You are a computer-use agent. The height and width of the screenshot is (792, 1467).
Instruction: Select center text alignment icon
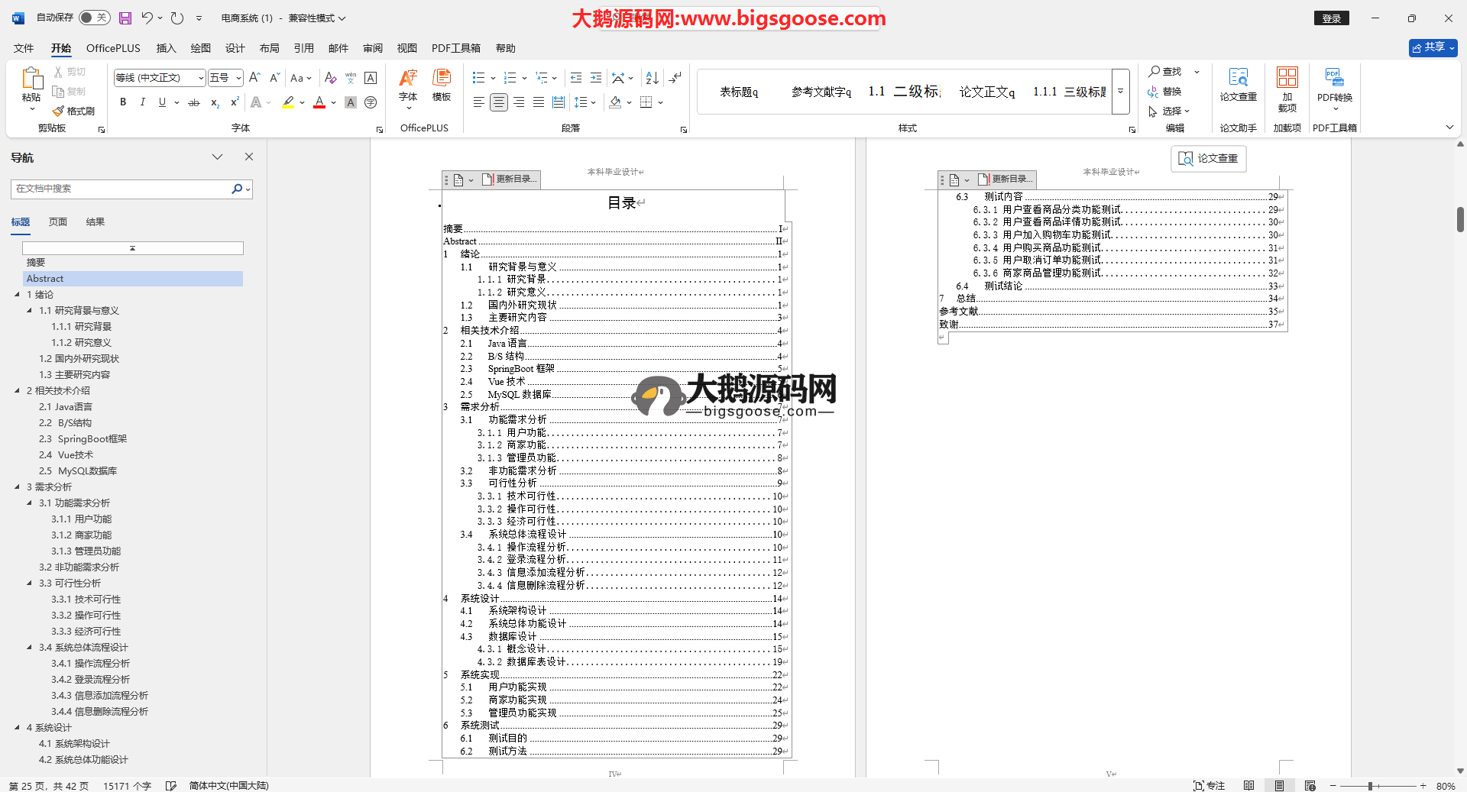498,102
